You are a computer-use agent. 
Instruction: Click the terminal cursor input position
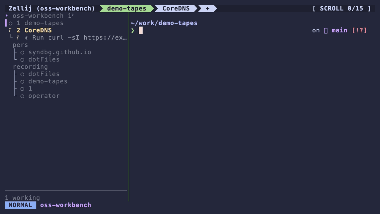point(141,30)
